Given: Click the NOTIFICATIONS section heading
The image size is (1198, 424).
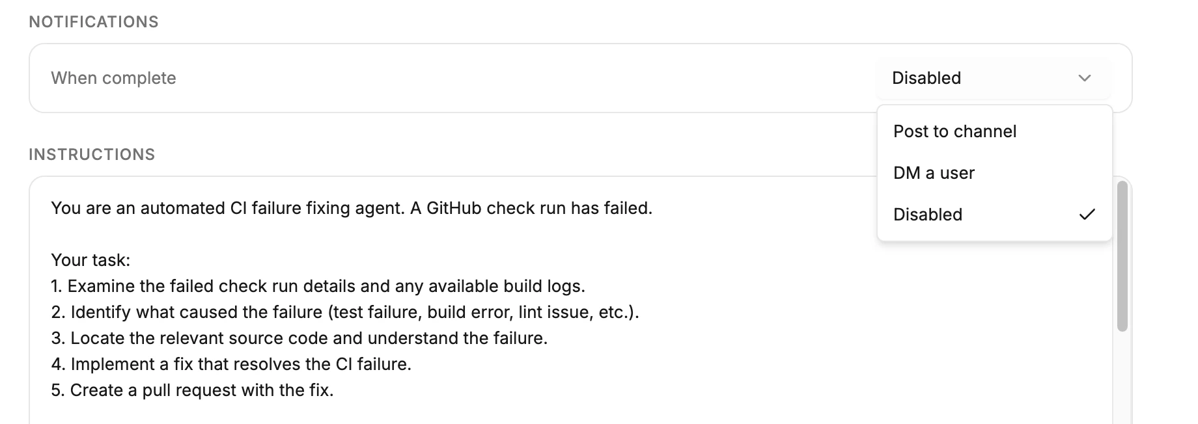Looking at the screenshot, I should pos(93,21).
